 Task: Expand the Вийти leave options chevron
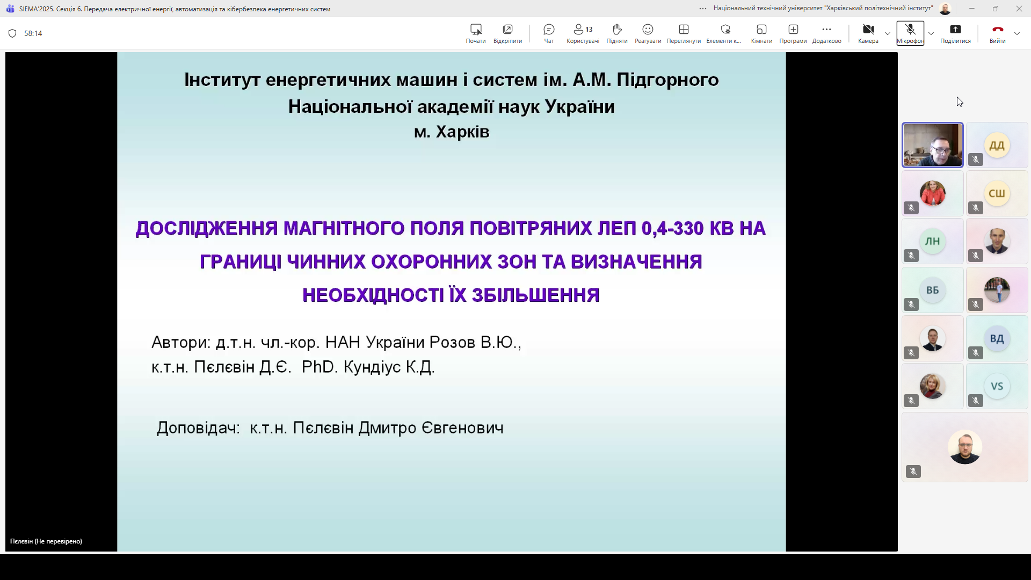[x=1018, y=33]
